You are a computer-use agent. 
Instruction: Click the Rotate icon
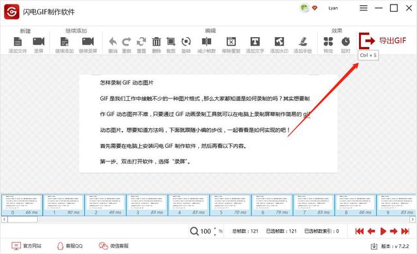(x=186, y=42)
